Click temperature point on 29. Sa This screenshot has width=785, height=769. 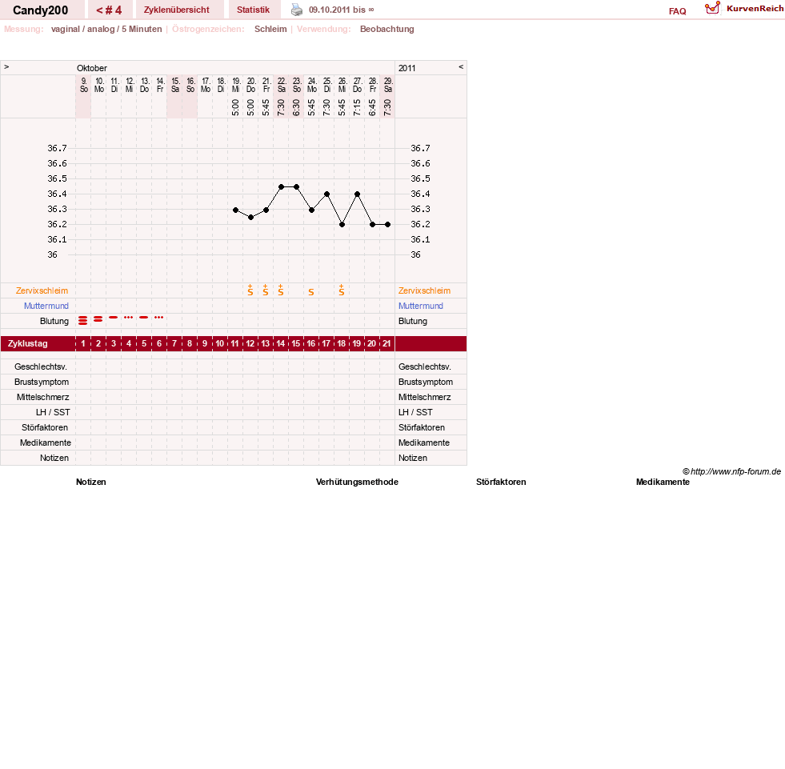(x=387, y=225)
